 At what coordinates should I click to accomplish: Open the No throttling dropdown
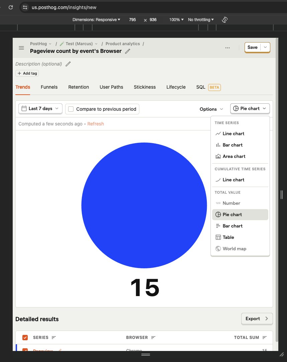tap(201, 20)
